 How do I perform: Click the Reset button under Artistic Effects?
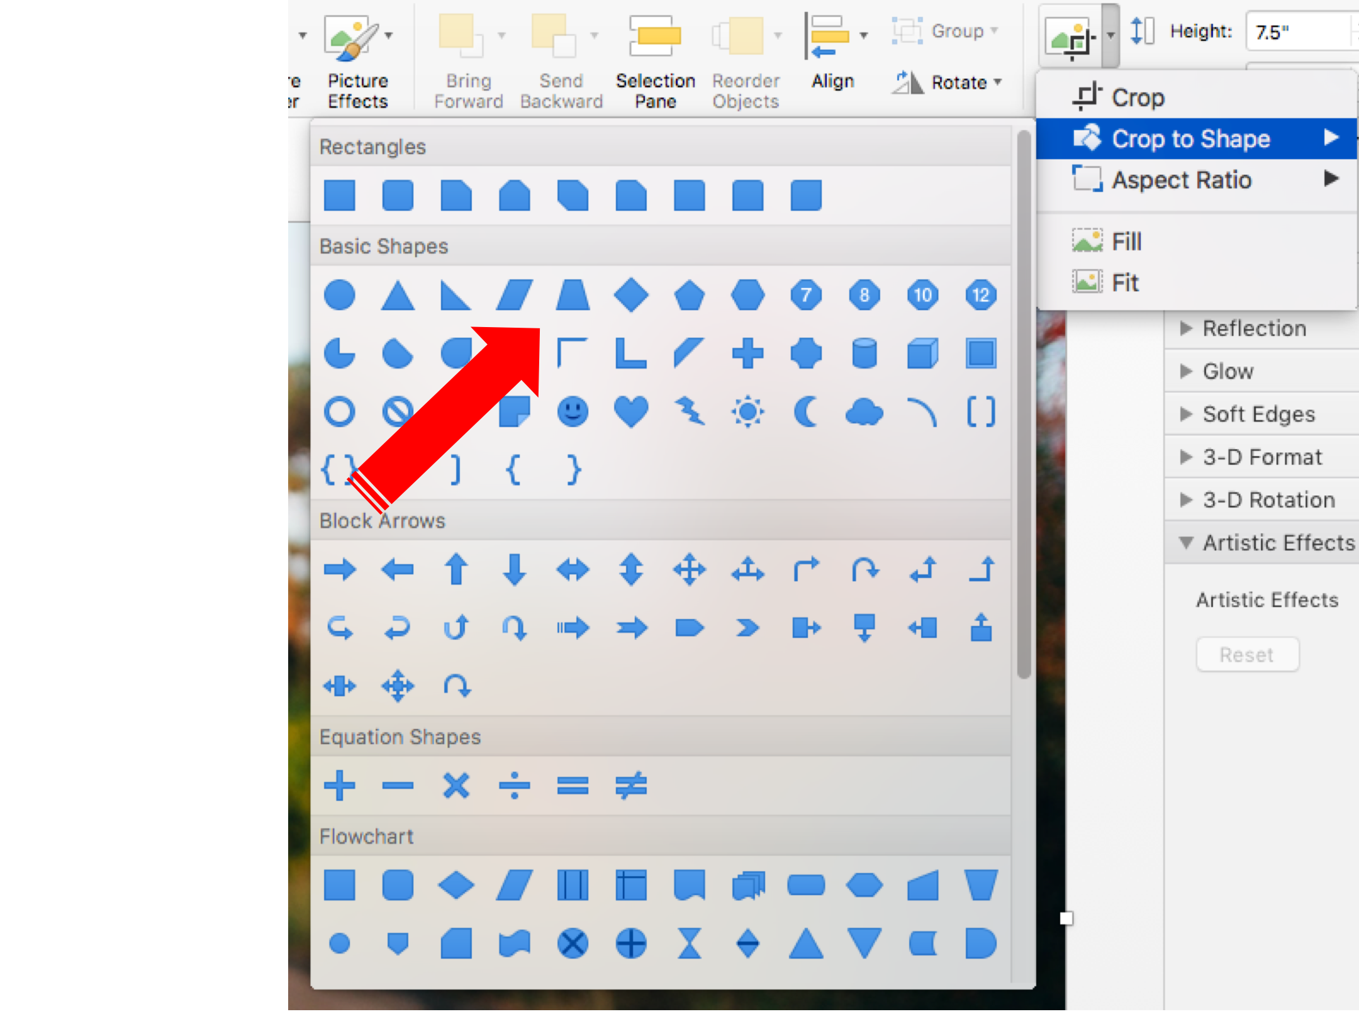(1247, 654)
